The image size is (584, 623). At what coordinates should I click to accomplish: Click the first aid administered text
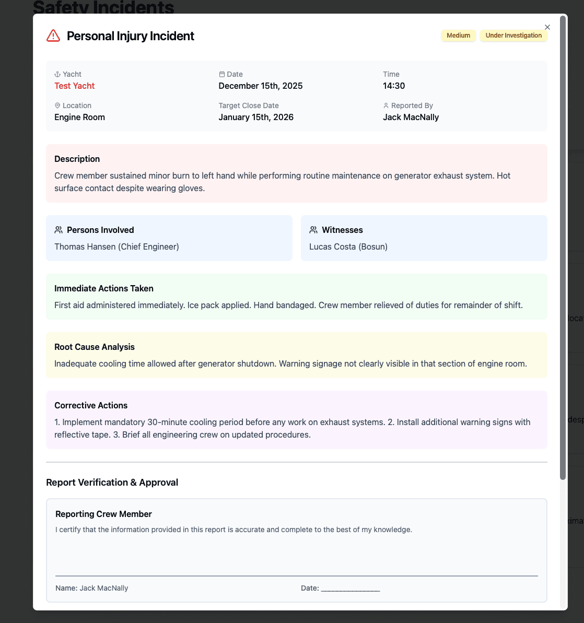(x=289, y=305)
